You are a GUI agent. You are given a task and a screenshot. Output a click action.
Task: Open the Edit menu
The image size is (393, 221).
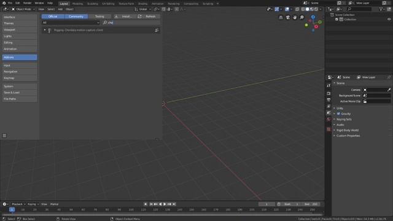(x=18, y=3)
